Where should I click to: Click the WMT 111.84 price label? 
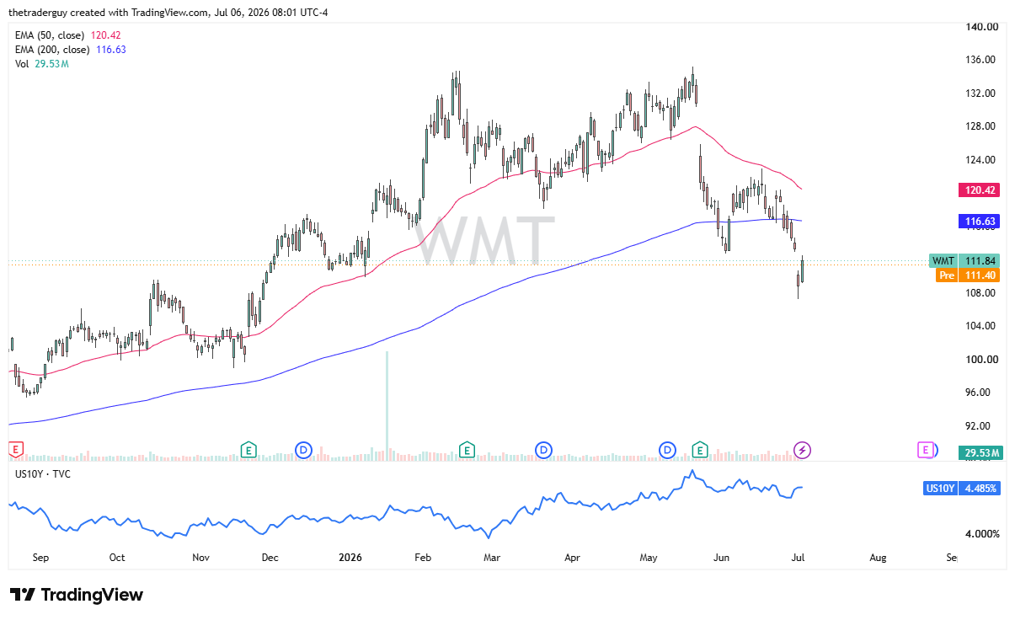pyautogui.click(x=964, y=261)
